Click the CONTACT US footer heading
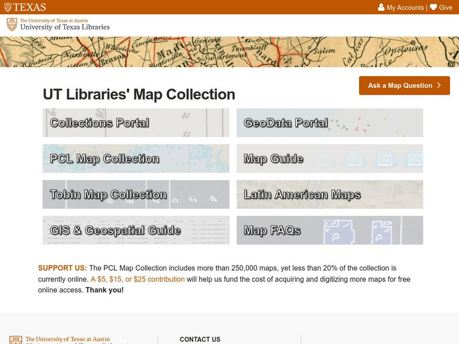Screen dimensions: 459x344 (200, 339)
